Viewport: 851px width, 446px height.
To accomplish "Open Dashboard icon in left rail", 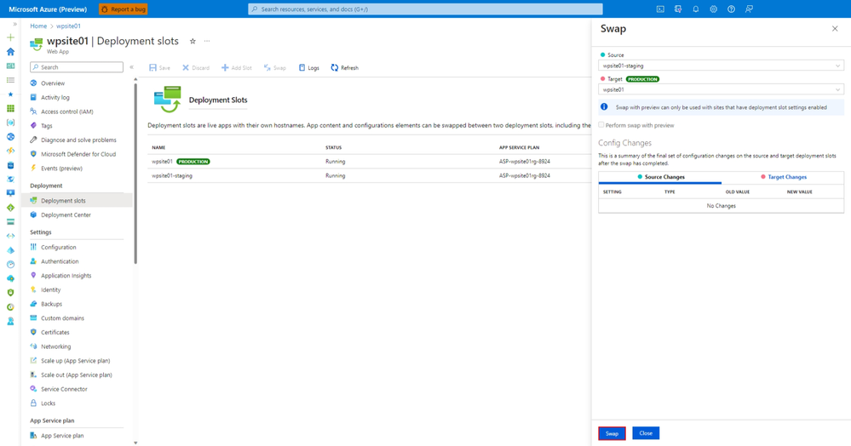I will 10,66.
